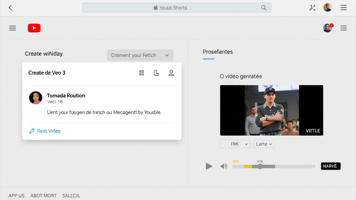
Task: Click the search magnifier icon
Action: (264, 7)
